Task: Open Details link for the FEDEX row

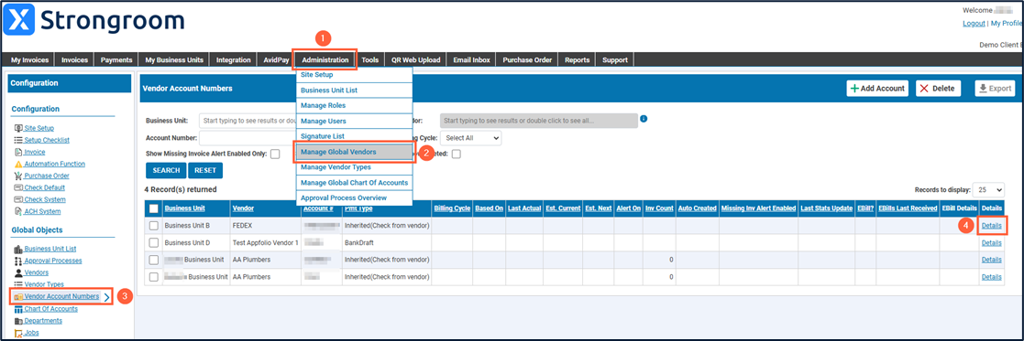Action: click(991, 225)
